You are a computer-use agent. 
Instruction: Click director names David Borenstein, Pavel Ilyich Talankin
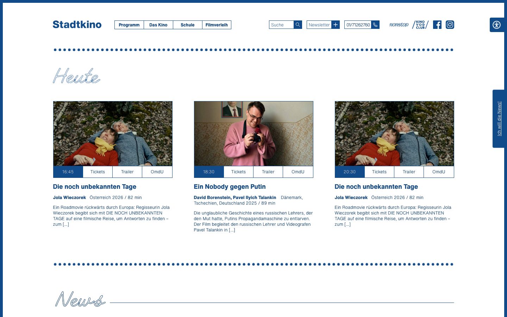235,198
